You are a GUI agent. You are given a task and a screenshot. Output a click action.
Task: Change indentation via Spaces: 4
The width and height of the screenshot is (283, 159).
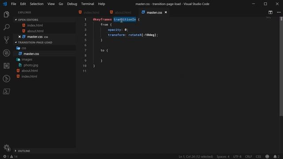coord(223,156)
